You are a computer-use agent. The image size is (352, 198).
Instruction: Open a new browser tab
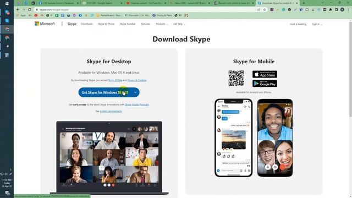(x=304, y=3)
